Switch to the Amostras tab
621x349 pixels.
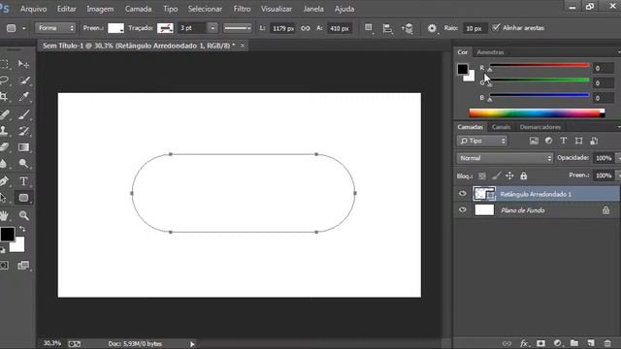(x=490, y=51)
